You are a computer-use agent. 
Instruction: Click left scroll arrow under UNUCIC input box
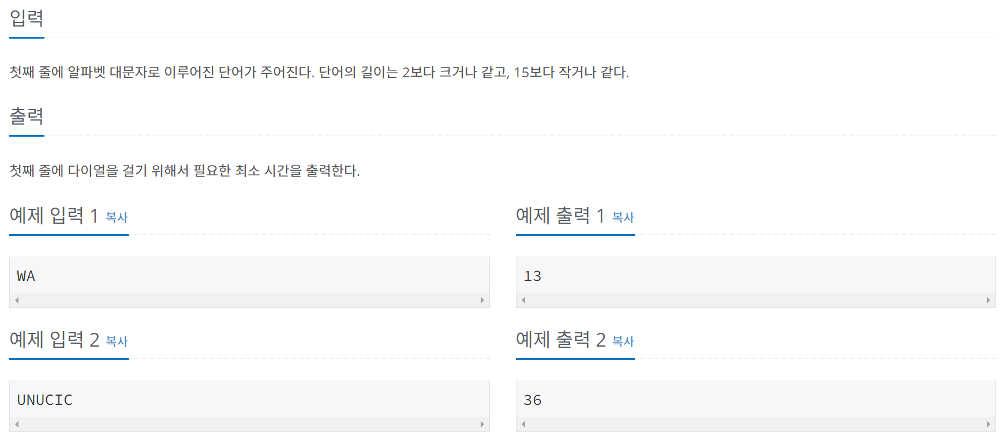point(17,424)
